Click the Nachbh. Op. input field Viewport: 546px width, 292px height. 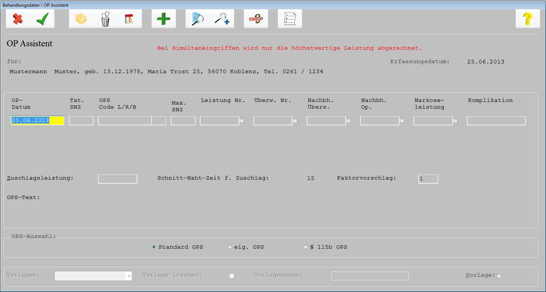380,121
